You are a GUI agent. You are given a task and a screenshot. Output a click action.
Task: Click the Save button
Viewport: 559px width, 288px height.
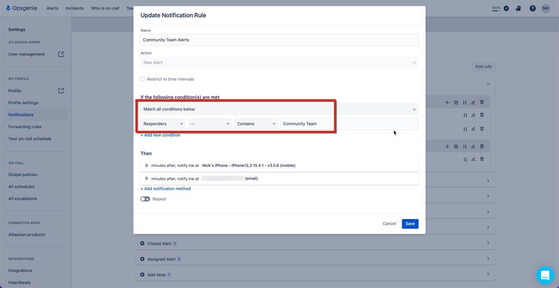pyautogui.click(x=410, y=224)
